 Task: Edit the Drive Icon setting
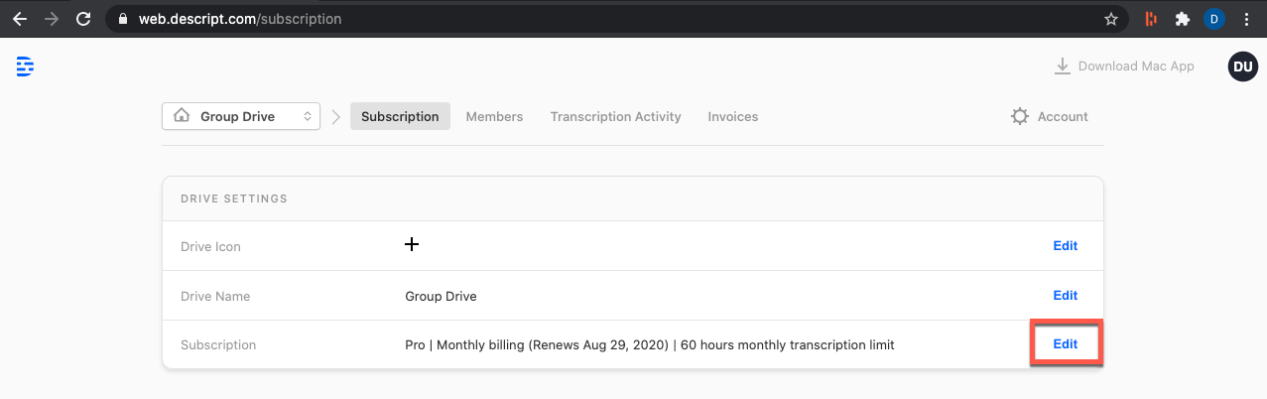[x=1065, y=245]
